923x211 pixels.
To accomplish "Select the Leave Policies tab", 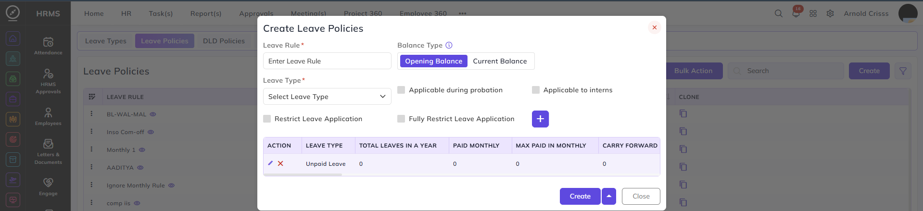I will (x=164, y=41).
